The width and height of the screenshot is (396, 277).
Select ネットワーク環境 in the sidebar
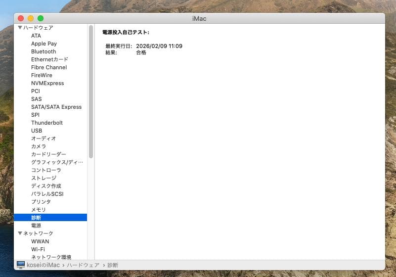point(51,257)
